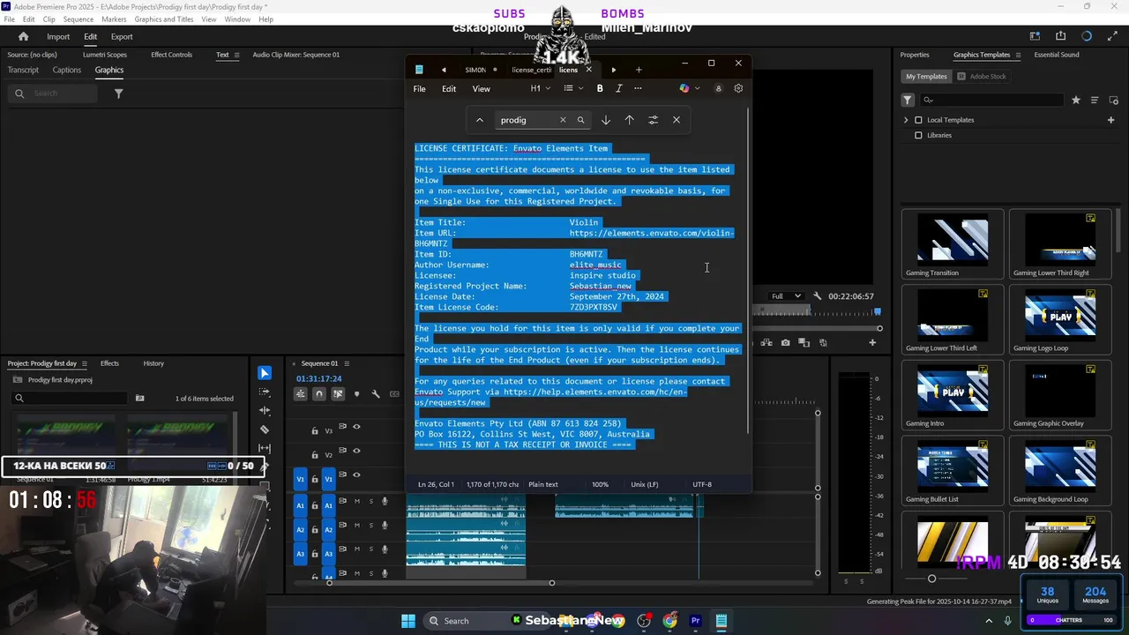Switch to Essential Sound tab
1129x635 pixels.
point(1057,55)
